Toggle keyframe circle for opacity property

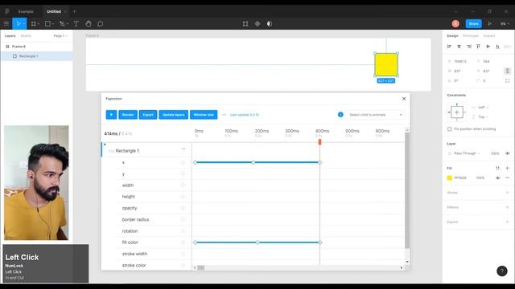pos(183,208)
